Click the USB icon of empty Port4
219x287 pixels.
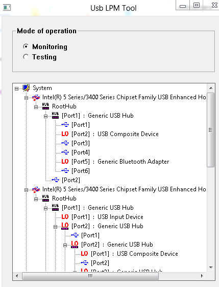click(65, 152)
